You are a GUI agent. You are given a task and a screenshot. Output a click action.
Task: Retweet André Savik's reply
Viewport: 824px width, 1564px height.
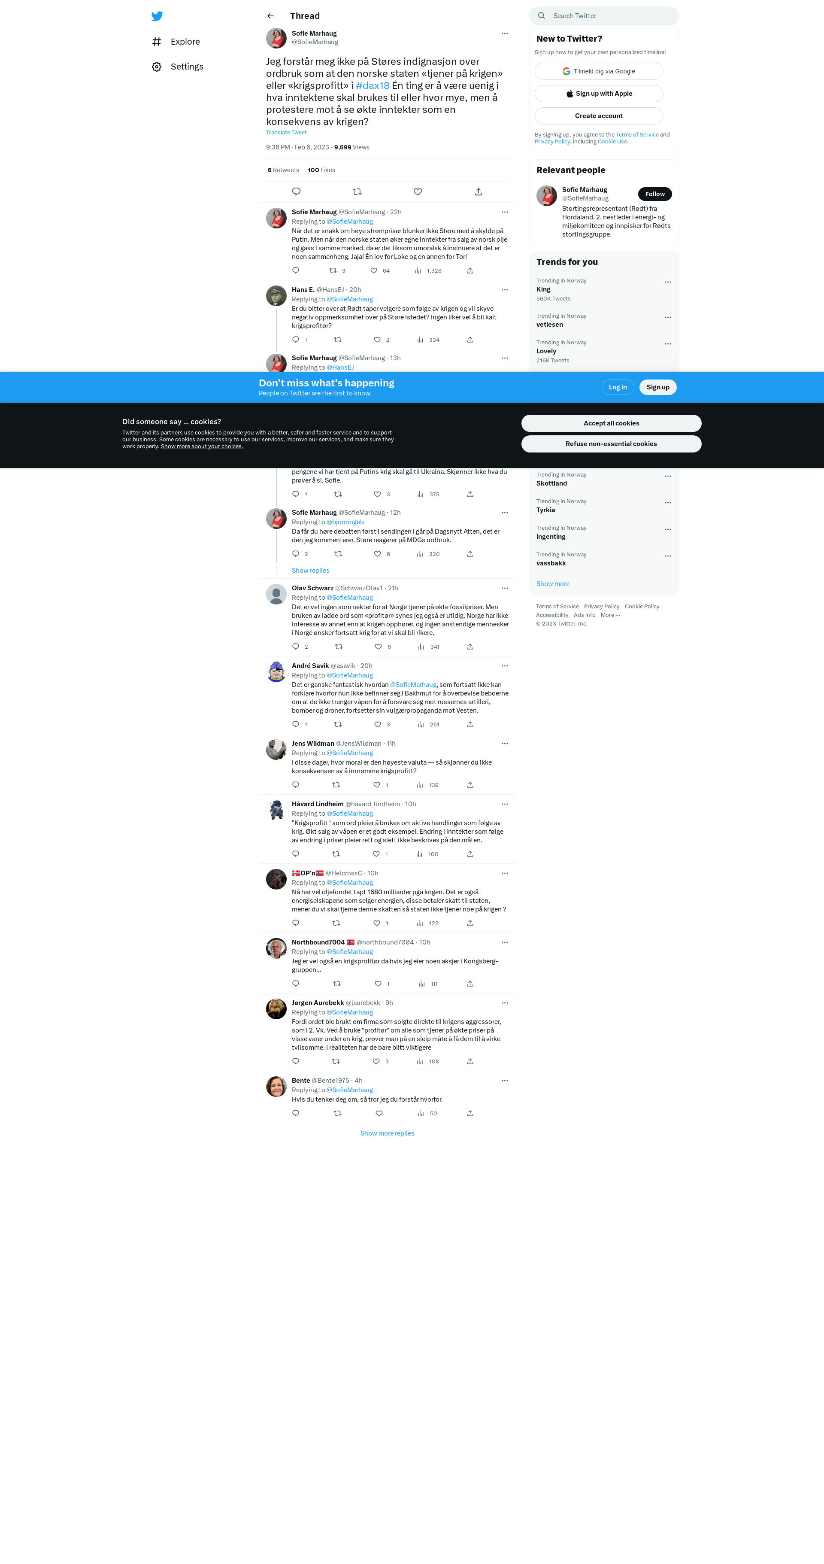338,724
